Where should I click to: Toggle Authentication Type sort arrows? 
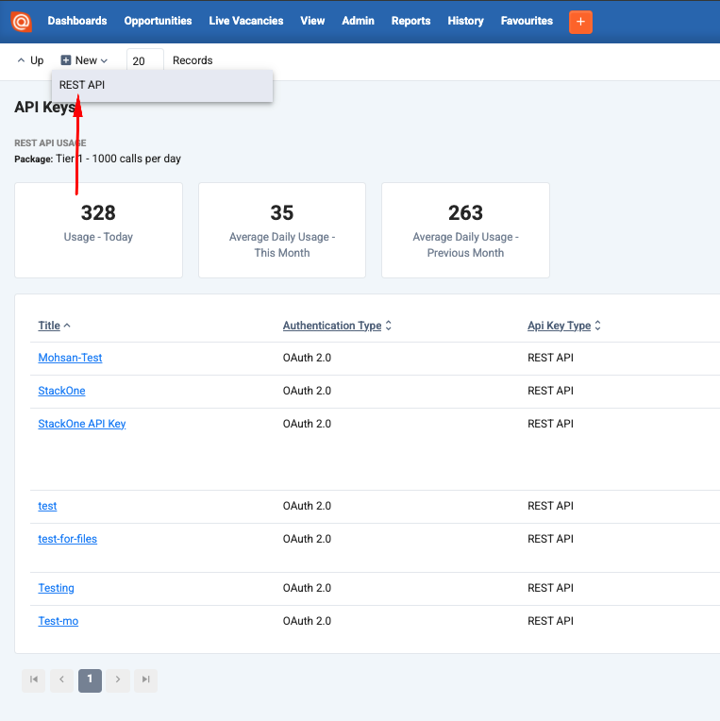(x=389, y=326)
